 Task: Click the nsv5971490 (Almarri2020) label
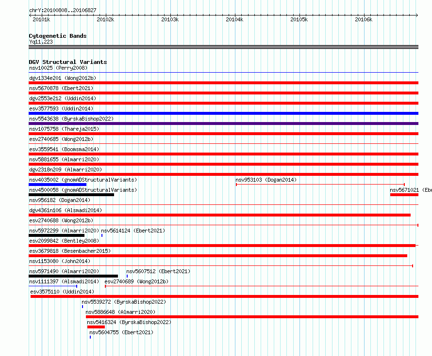click(64, 271)
